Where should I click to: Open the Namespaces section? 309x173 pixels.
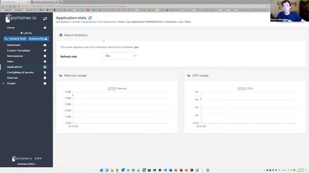tap(15, 56)
